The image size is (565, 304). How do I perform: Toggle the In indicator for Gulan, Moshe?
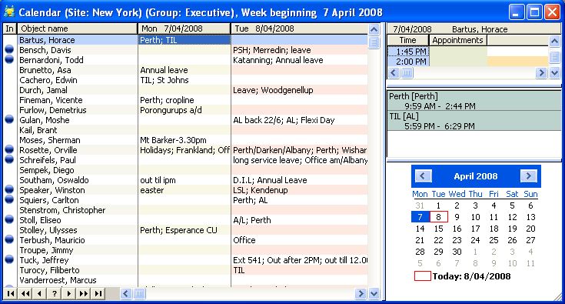[10, 119]
